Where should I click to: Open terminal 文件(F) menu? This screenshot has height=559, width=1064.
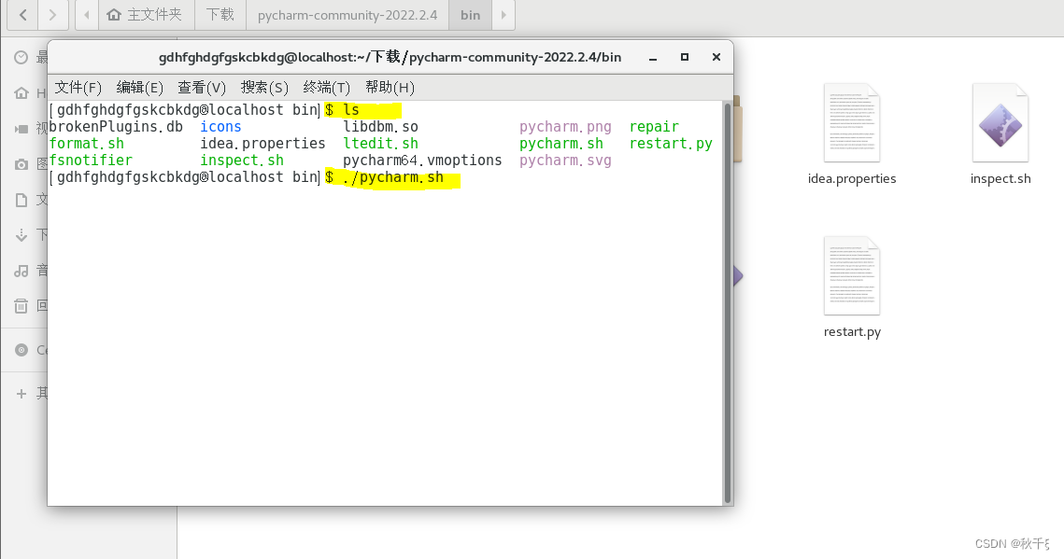[78, 88]
